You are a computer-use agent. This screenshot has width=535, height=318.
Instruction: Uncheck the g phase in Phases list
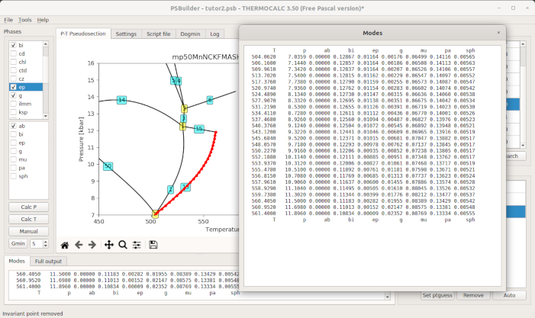coord(13,95)
